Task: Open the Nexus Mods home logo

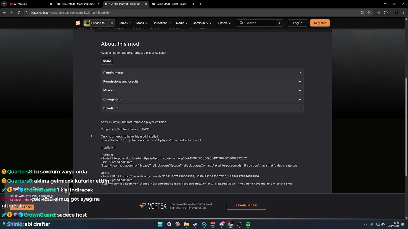Action: pos(78,23)
